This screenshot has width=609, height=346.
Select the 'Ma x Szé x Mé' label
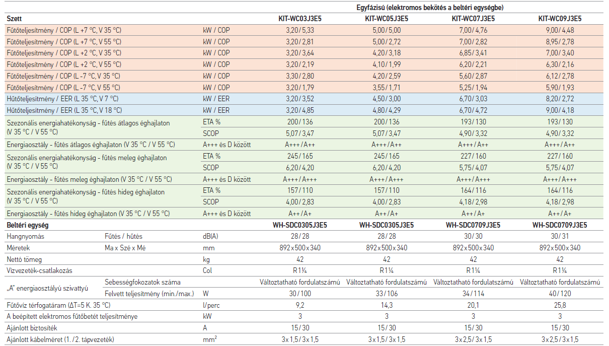pos(125,248)
